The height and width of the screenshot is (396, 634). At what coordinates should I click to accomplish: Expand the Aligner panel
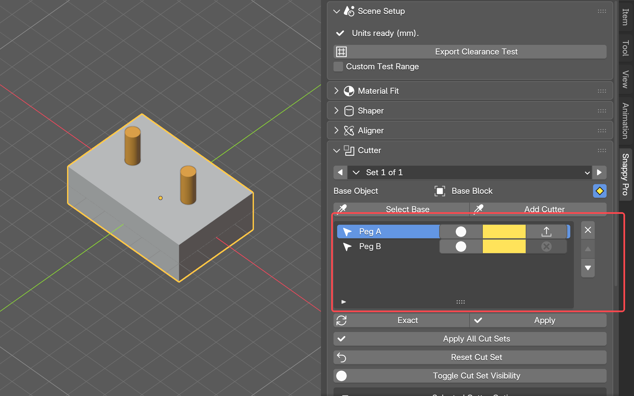[x=336, y=130]
